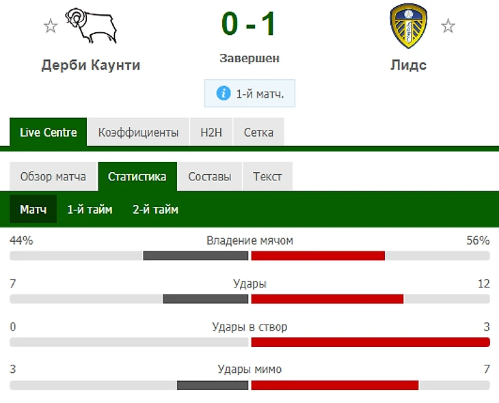
Task: Filter stats by 2-й тайм
Action: (x=155, y=210)
